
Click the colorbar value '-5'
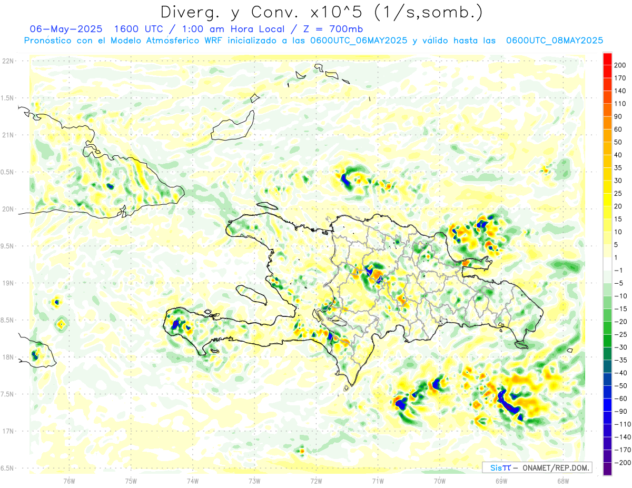[x=618, y=283]
